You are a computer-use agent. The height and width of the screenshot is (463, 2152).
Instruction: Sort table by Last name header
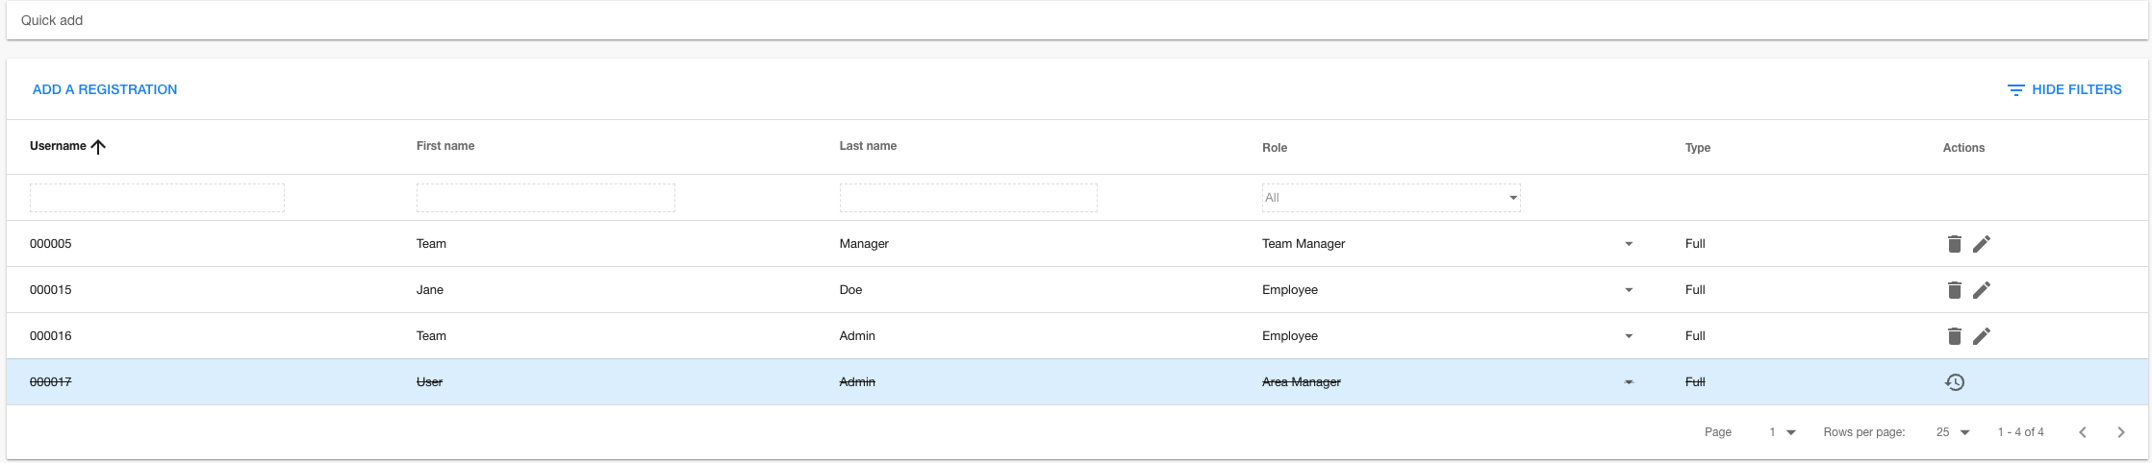(x=868, y=146)
